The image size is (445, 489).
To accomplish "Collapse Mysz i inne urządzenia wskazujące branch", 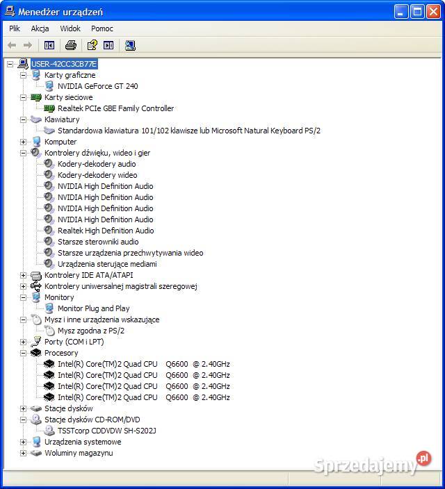I will (x=23, y=320).
